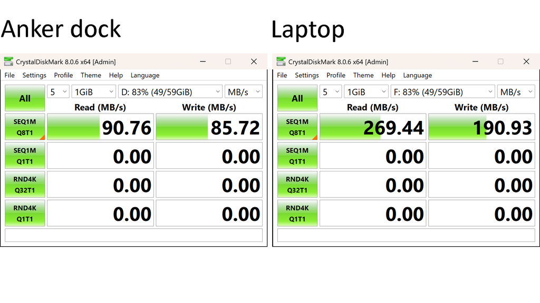Open Settings menu in Anker dock window
This screenshot has width=540, height=303.
pos(34,75)
